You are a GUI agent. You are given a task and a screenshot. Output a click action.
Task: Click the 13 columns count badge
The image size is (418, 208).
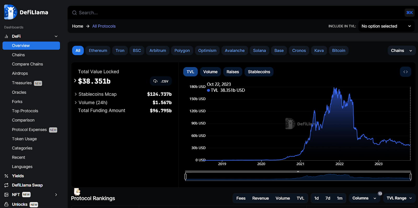click(380, 194)
